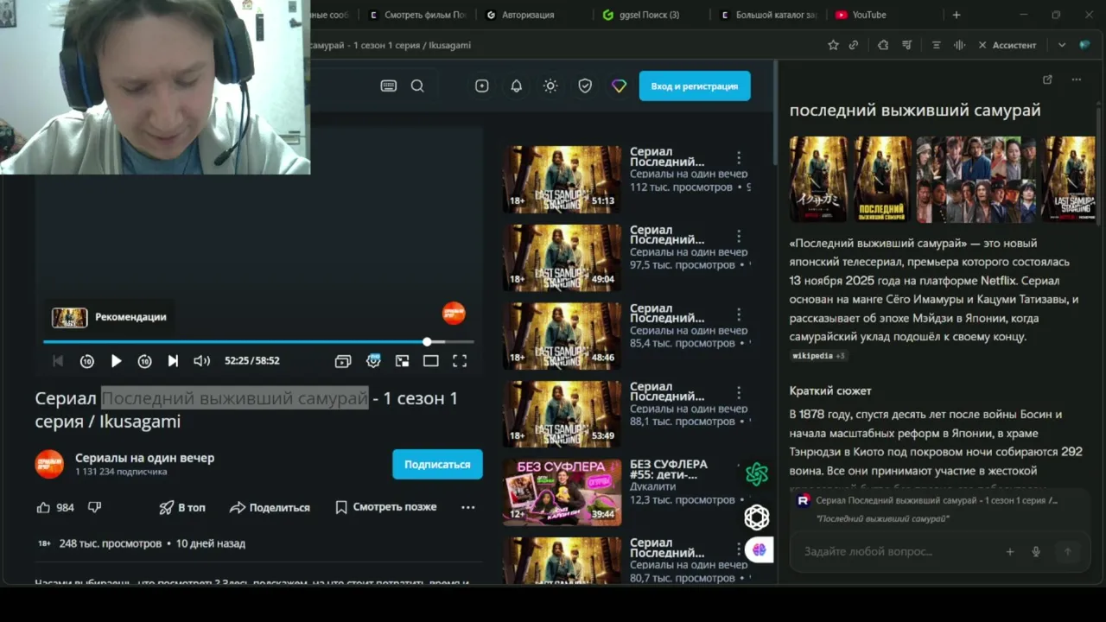Open the browser extensions icon in the toolbar
The width and height of the screenshot is (1106, 622).
pyautogui.click(x=883, y=45)
